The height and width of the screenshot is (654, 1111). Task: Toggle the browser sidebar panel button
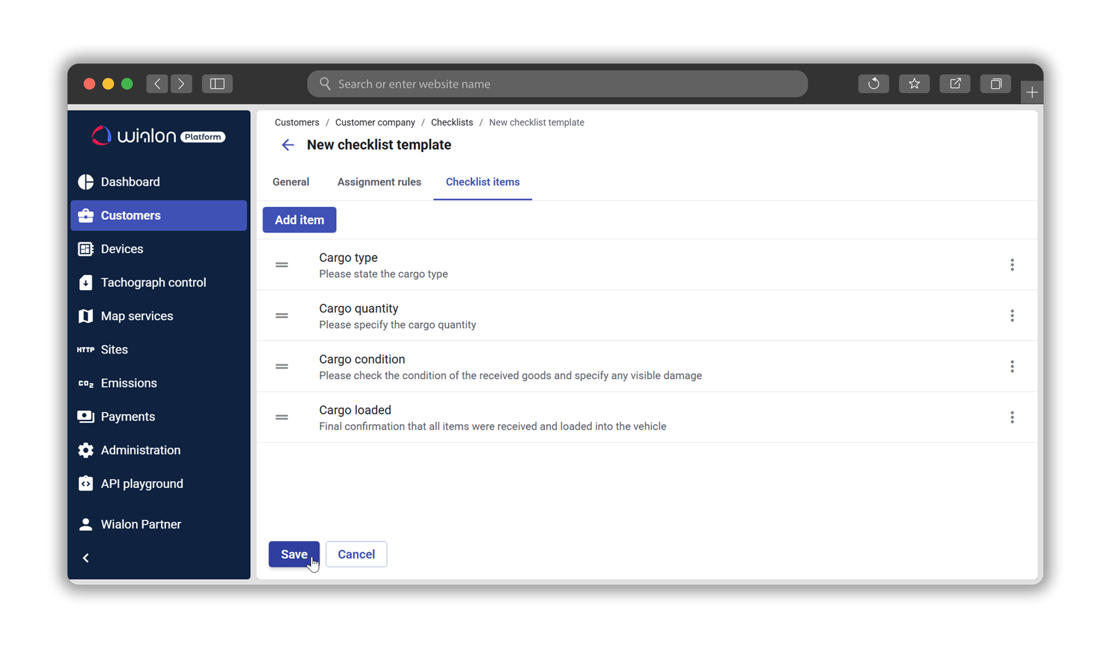point(217,84)
